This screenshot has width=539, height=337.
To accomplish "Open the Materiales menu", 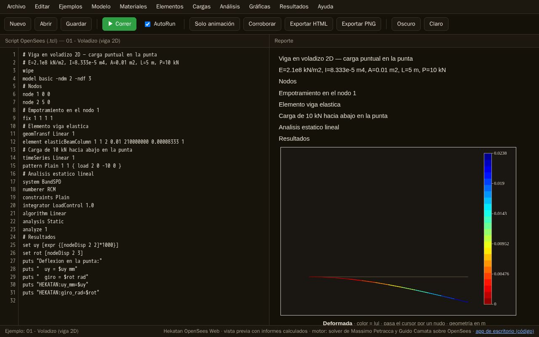I will [133, 6].
